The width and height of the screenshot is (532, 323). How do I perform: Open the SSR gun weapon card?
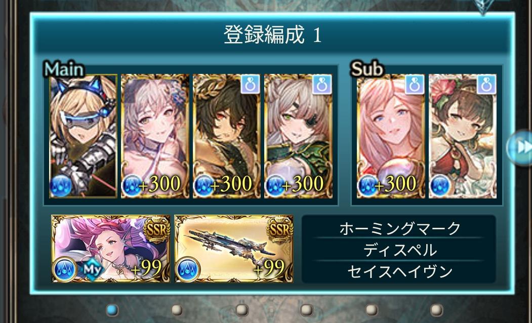click(234, 249)
